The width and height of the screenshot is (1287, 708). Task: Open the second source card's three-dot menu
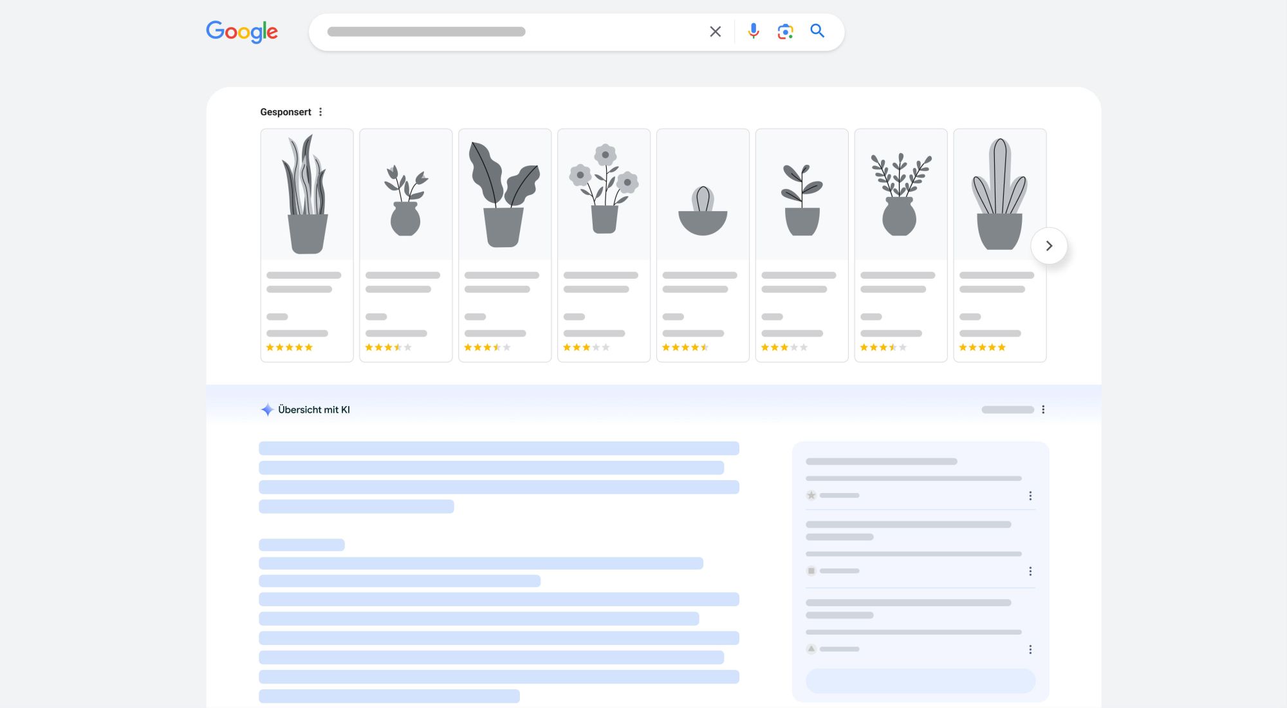tap(1030, 572)
